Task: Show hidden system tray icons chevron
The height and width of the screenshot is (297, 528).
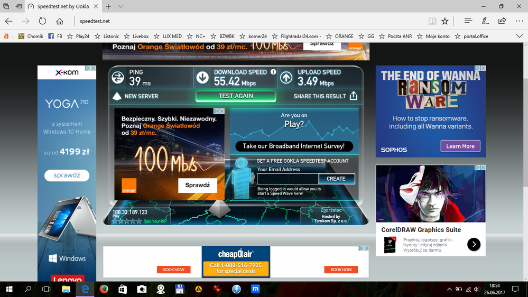Action: point(449,289)
